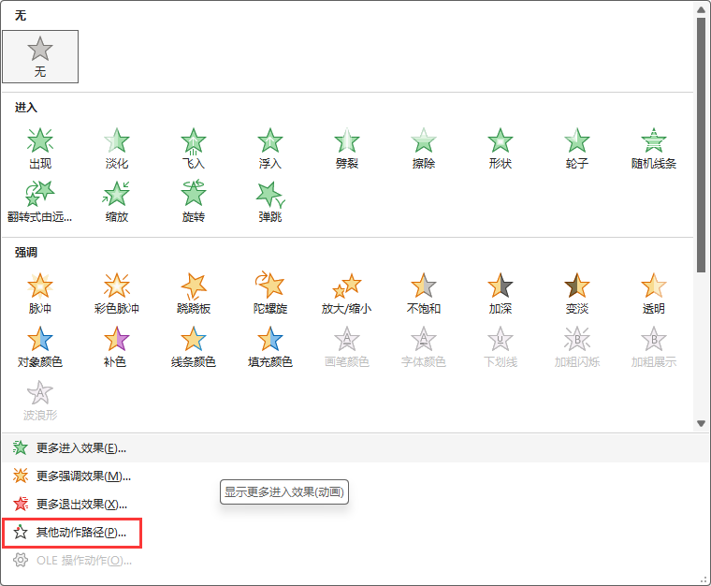This screenshot has height=586, width=711.
Task: Select the 透明 transparency effect
Action: click(653, 293)
